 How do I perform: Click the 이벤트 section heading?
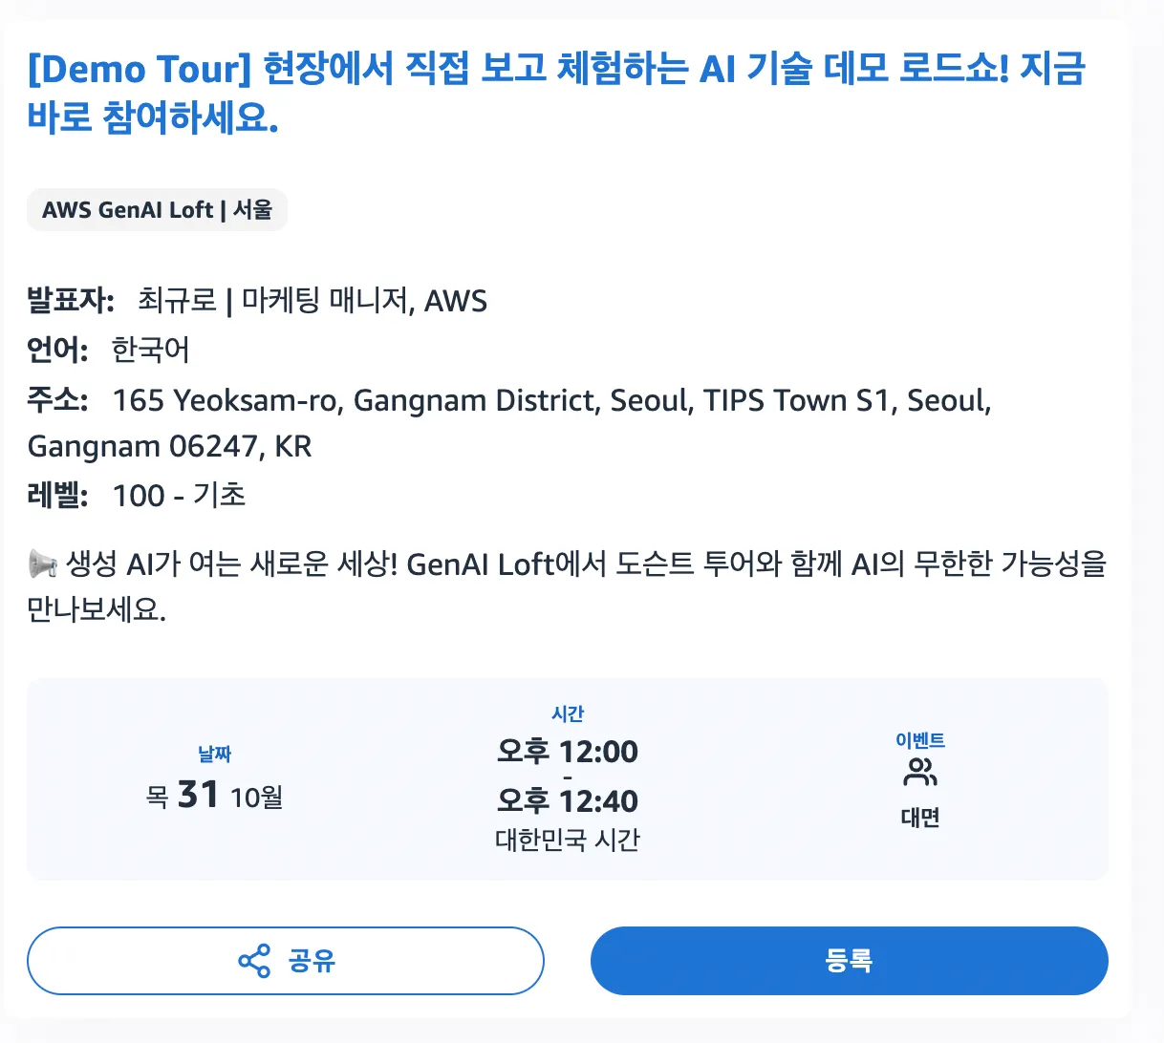point(919,738)
